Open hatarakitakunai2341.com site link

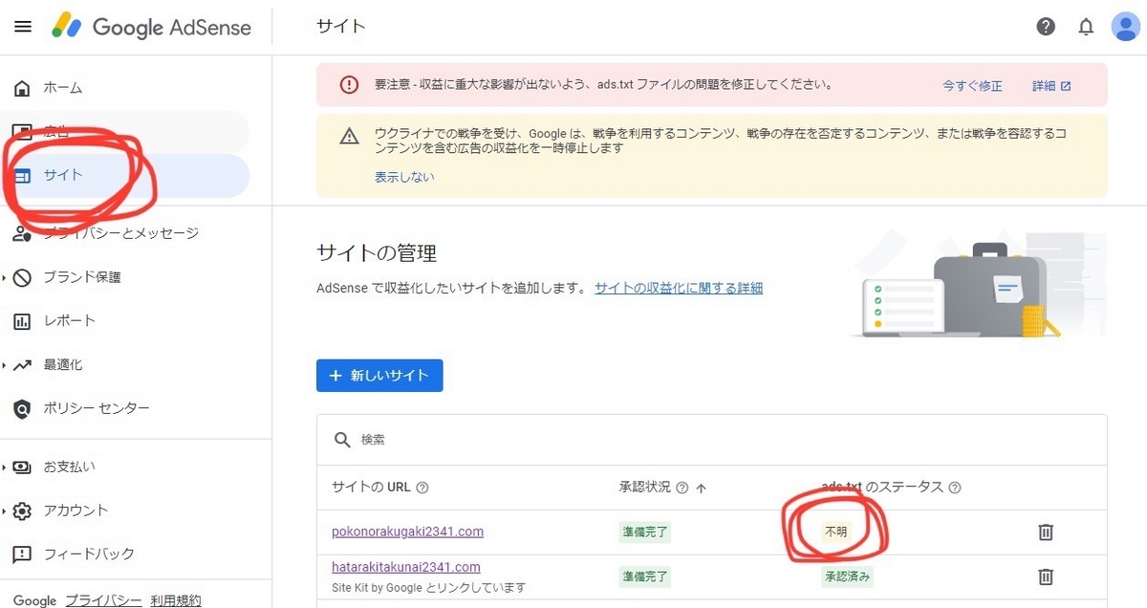tap(406, 567)
